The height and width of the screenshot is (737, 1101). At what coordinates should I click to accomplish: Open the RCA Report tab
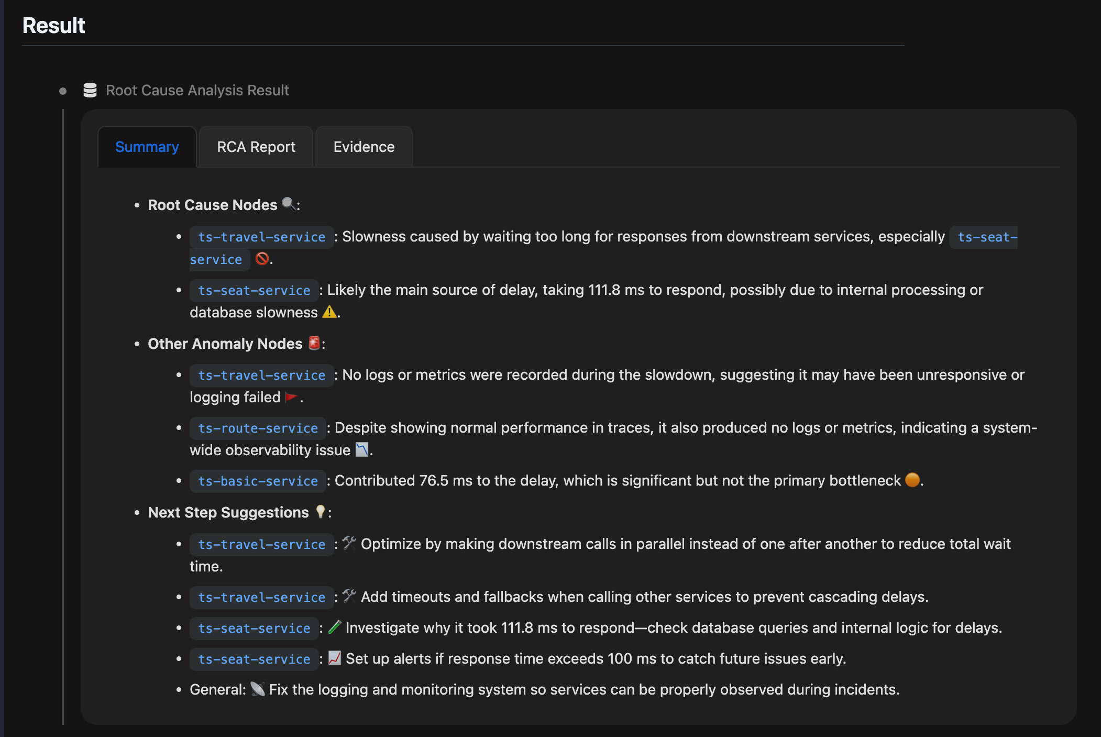pos(256,147)
